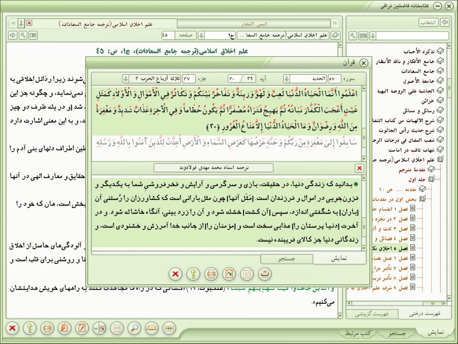Click the book icon beside تذكرة الأحباب
The image size is (458, 344).
(440, 51)
